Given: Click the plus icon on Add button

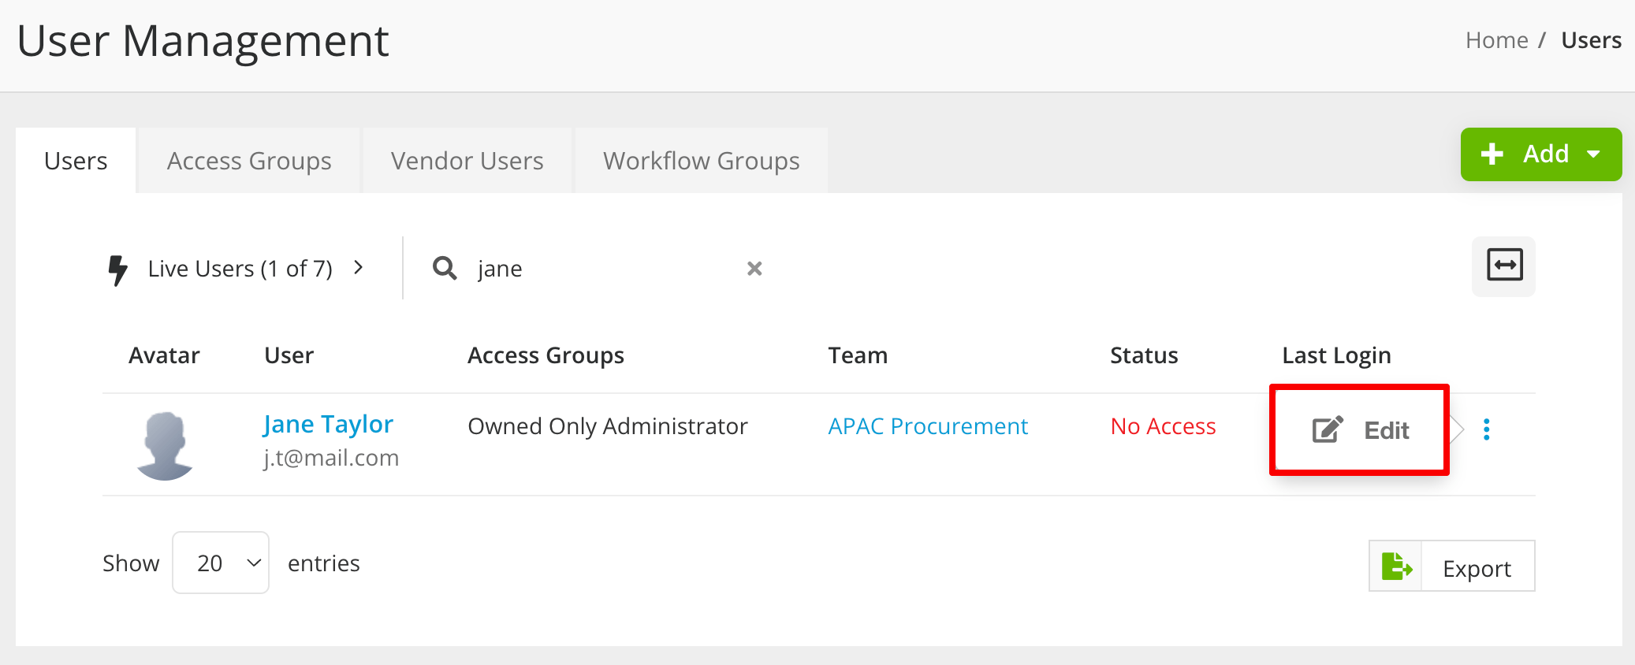Looking at the screenshot, I should pos(1492,154).
